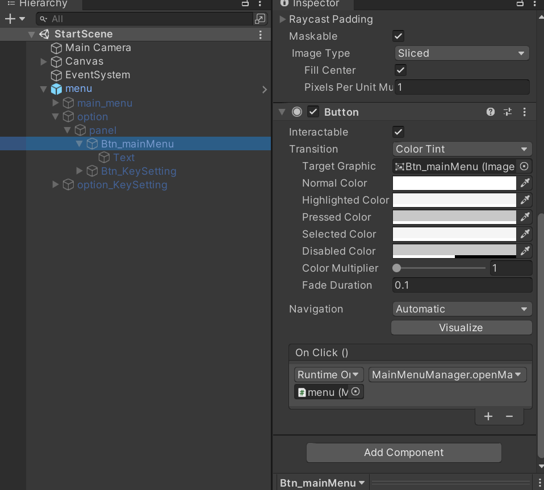
Task: Toggle the Interactable checkbox
Action: tap(398, 132)
